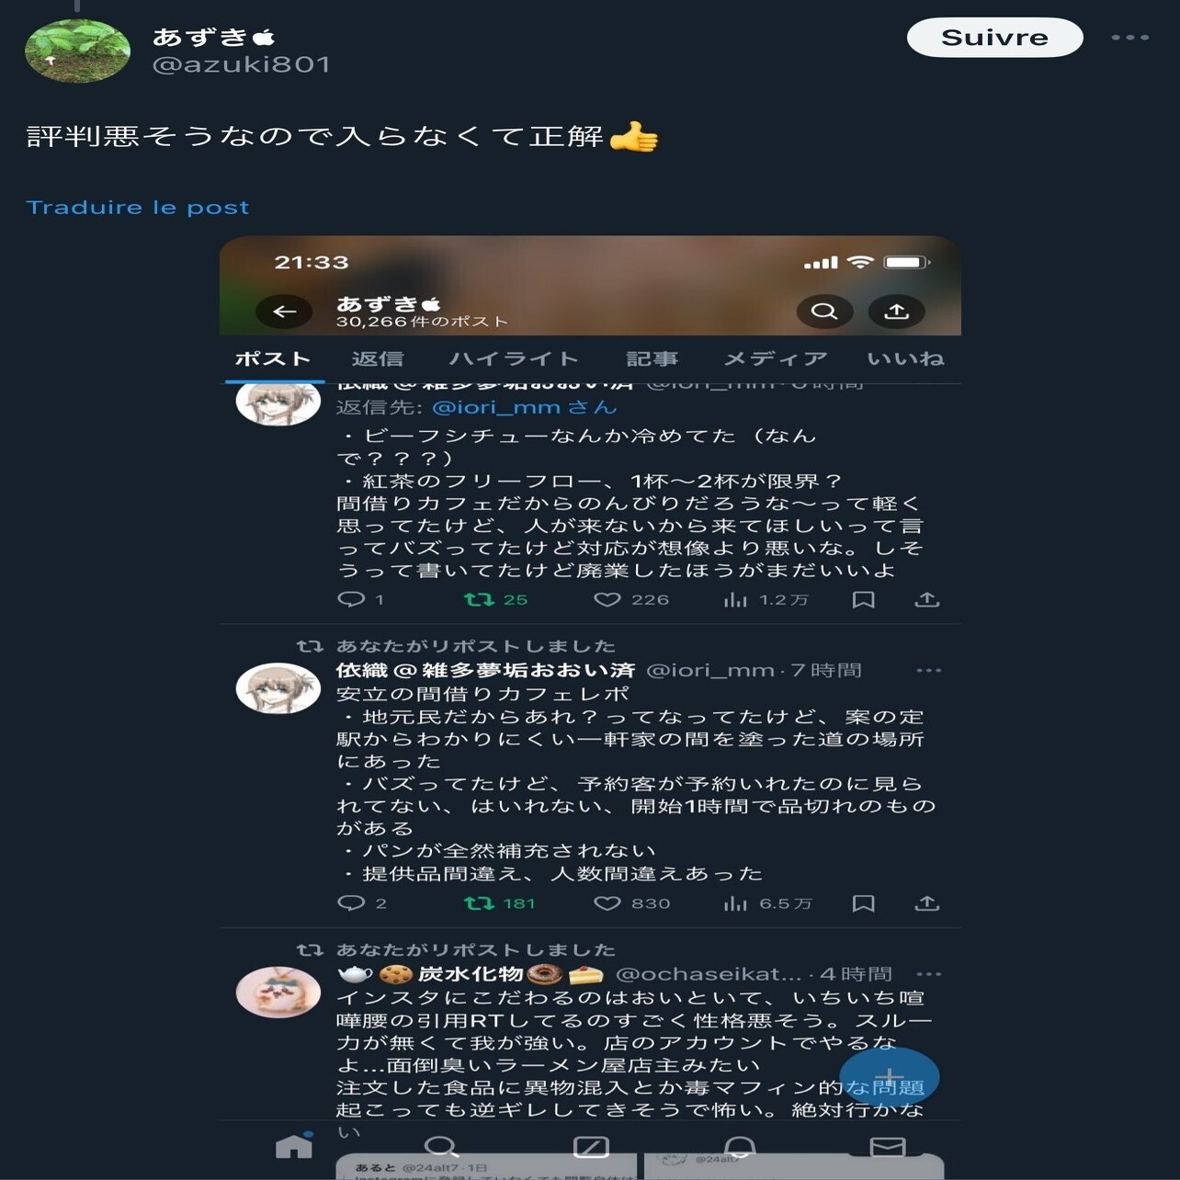The image size is (1180, 1180).
Task: Open the three-dot menu beside Suivre
Action: click(1129, 38)
